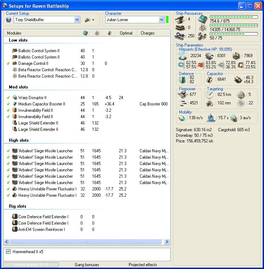Viewport: 264px width, 269px height.
Task: Click the horizontal scrollbar left arrow
Action: [7, 242]
